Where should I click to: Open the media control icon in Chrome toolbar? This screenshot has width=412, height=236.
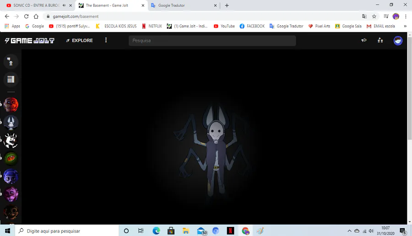386,16
